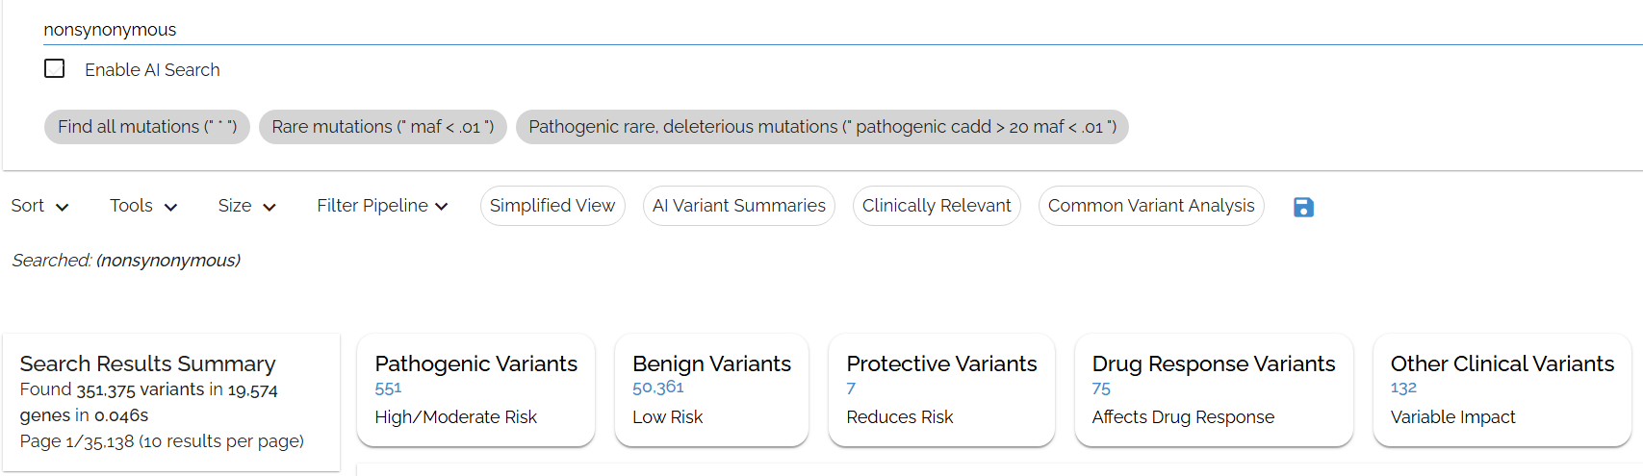Switch to Simplified View
1643x476 pixels.
click(552, 206)
